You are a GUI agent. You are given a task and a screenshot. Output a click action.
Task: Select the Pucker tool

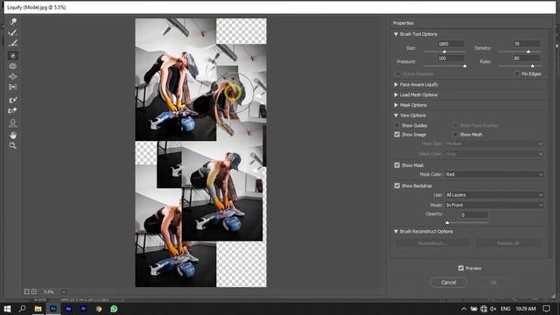13,66
